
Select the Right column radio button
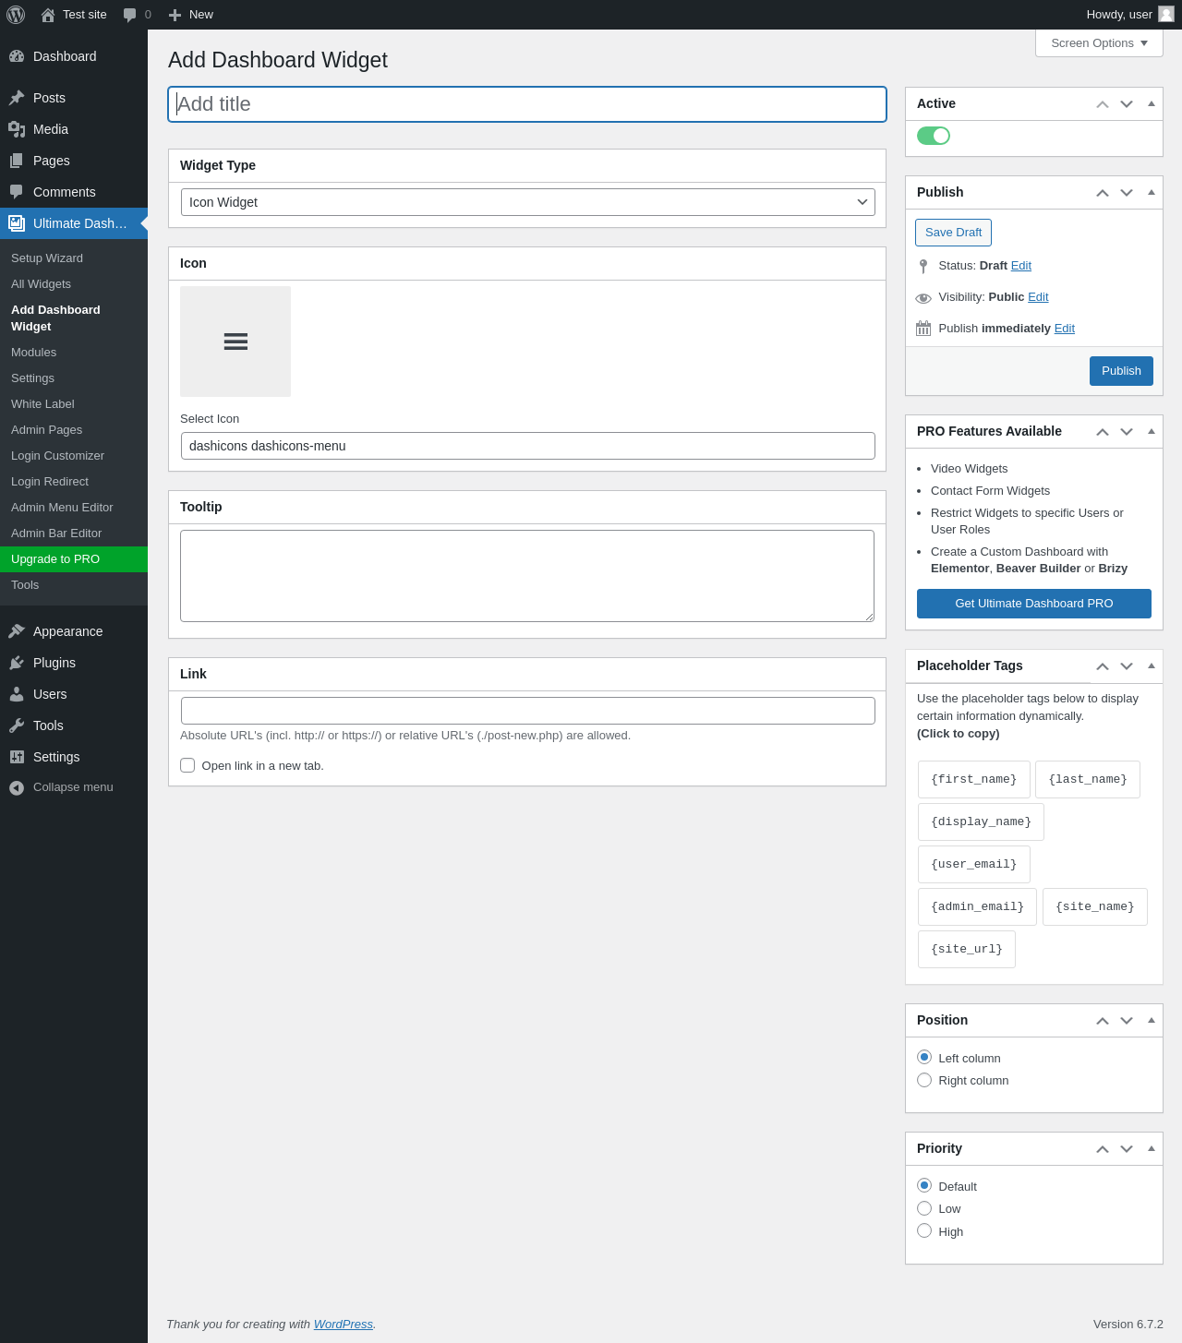pyautogui.click(x=924, y=1080)
